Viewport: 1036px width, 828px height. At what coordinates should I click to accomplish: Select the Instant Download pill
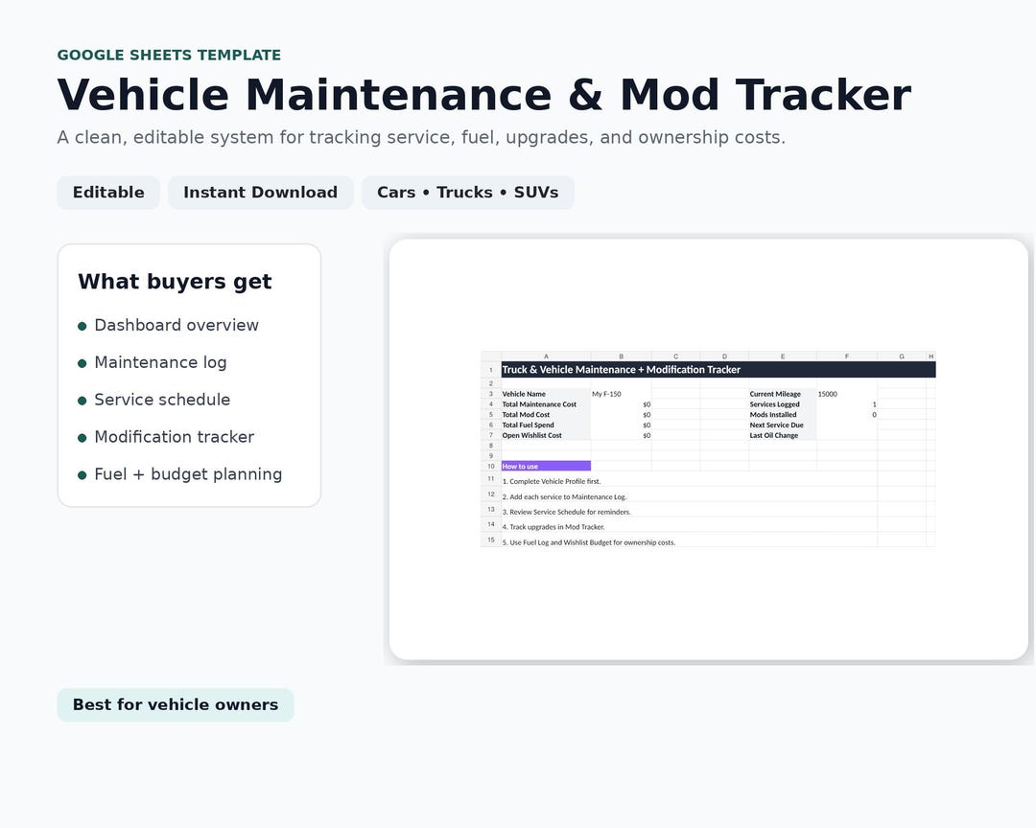(260, 192)
